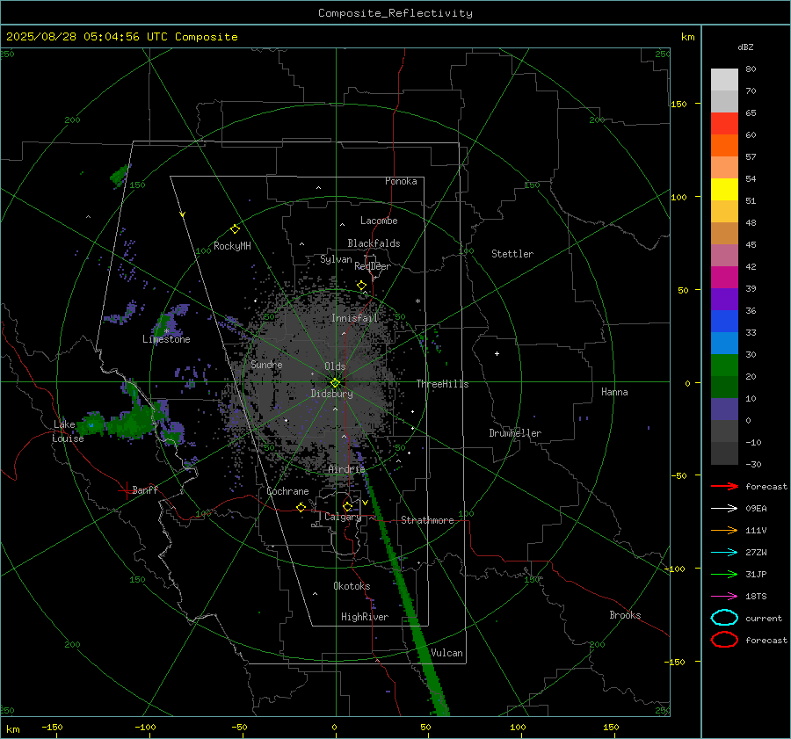
Task: Click the cyan 'current' ellipse legend icon
Action: tap(724, 618)
